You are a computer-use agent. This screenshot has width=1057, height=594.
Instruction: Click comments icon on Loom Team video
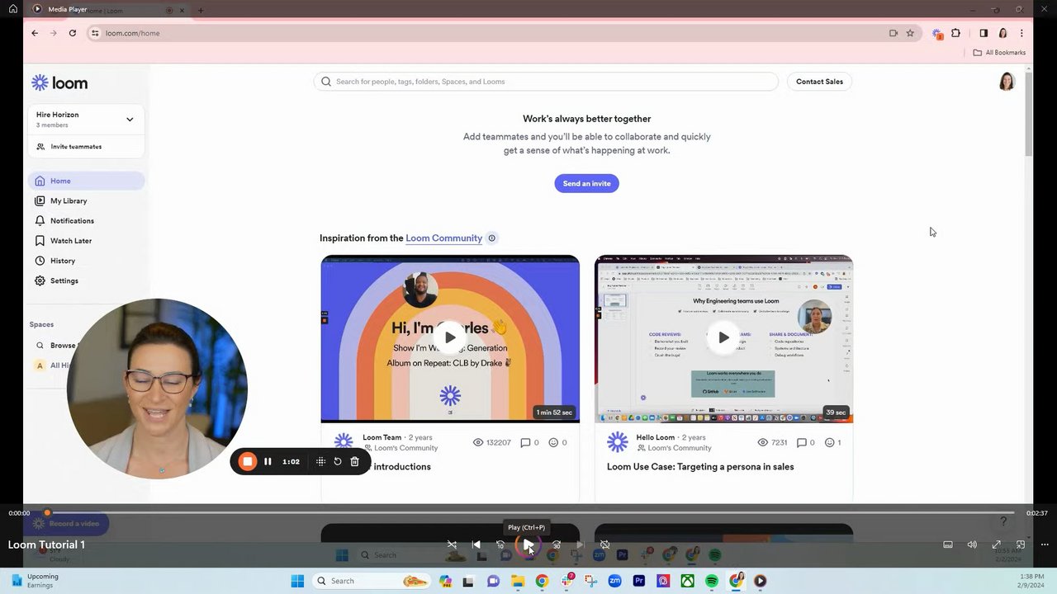(525, 443)
